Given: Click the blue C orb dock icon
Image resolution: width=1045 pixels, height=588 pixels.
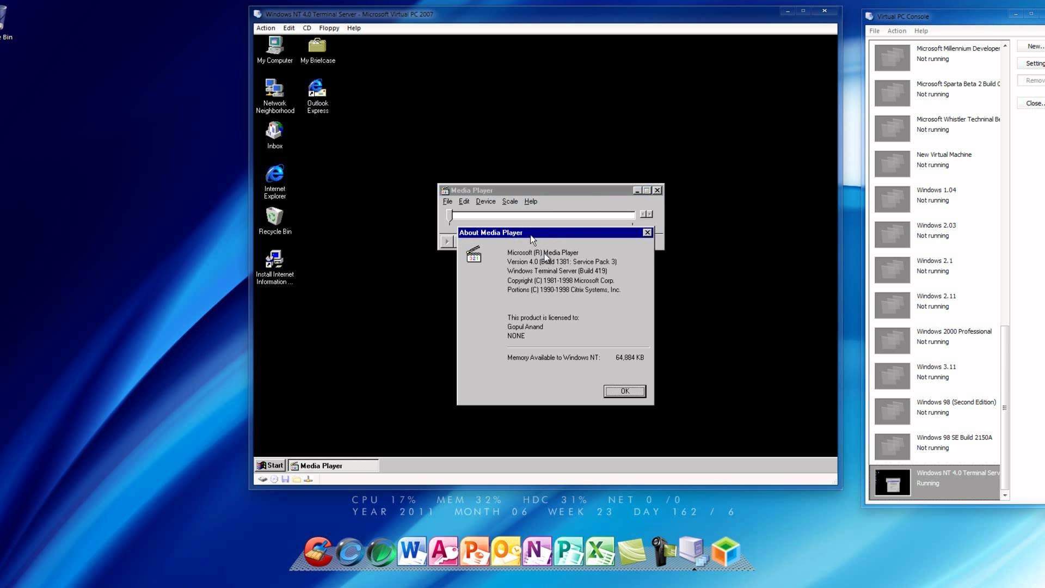Looking at the screenshot, I should [x=349, y=552].
